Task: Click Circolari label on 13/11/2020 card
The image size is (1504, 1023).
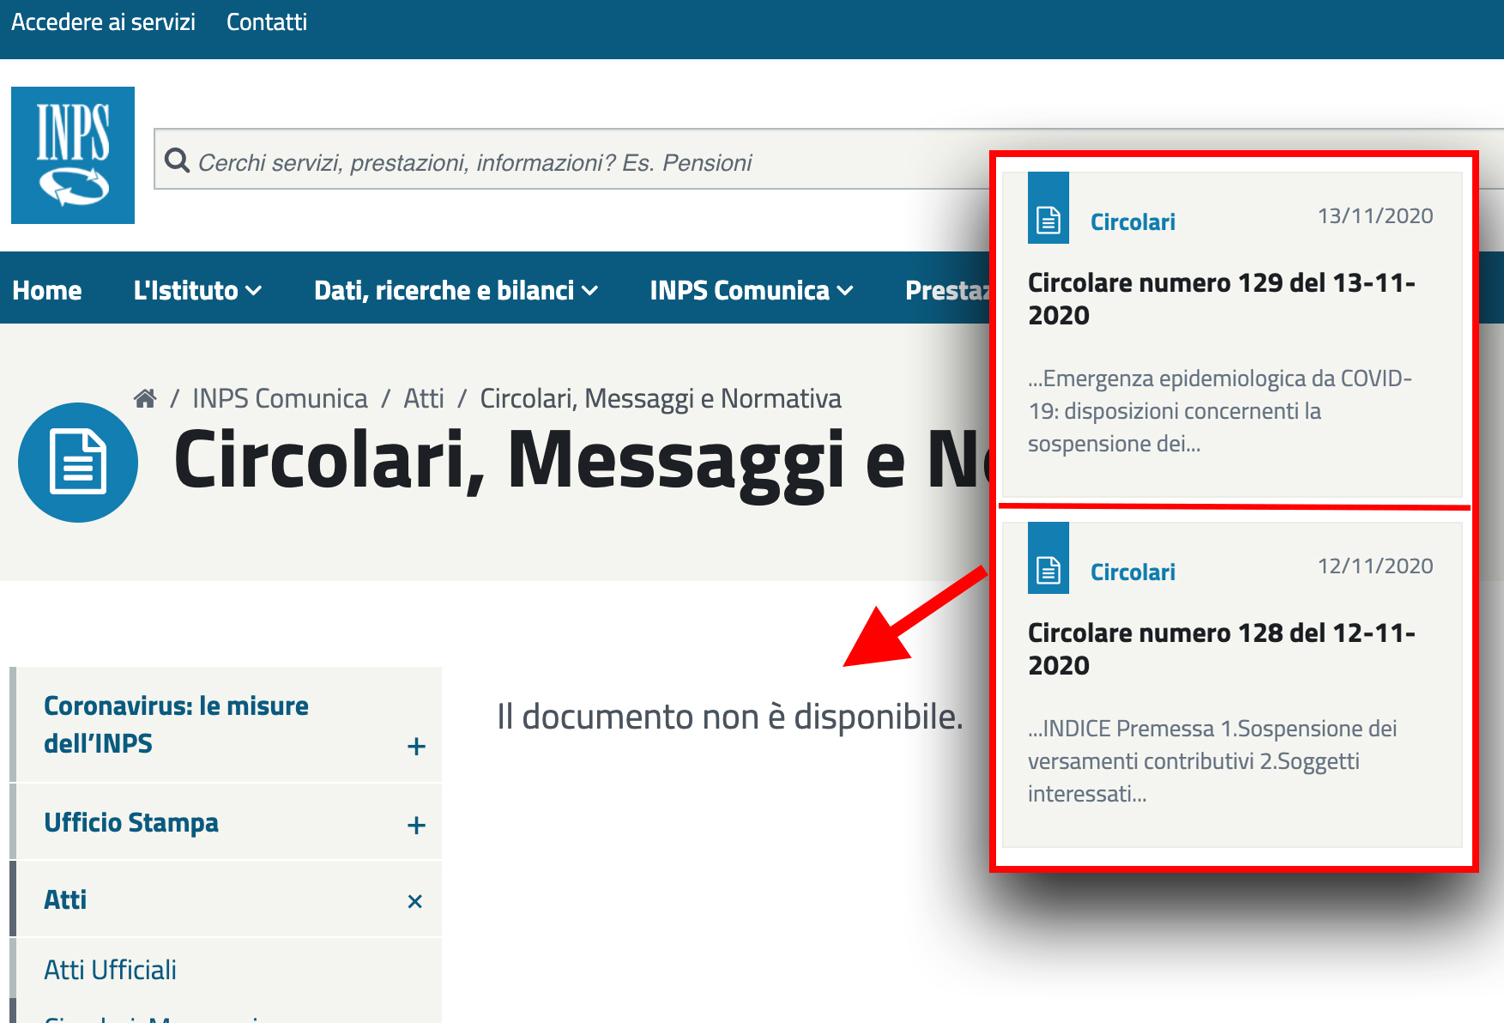Action: click(x=1133, y=221)
